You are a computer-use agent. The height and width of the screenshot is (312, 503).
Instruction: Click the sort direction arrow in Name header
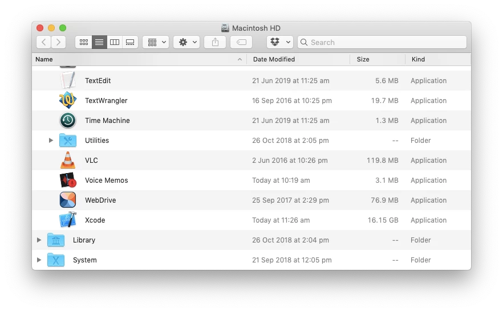pyautogui.click(x=240, y=59)
